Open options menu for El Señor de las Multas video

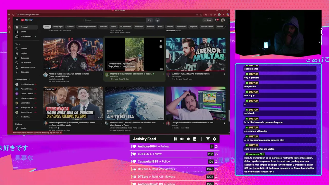[x=224, y=74]
